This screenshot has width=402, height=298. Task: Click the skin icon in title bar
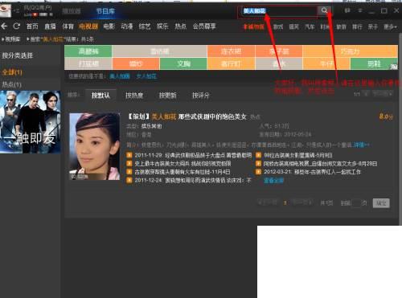click(x=347, y=10)
